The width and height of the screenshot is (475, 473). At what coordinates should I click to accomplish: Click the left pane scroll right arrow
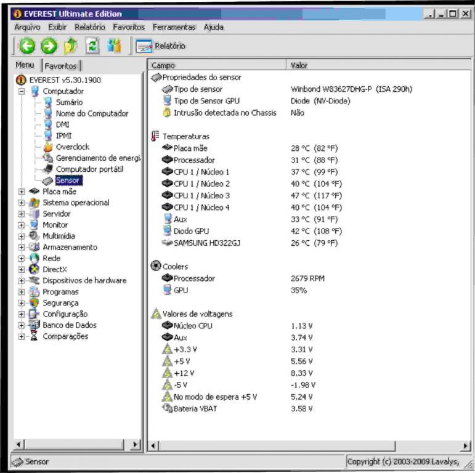(x=135, y=445)
